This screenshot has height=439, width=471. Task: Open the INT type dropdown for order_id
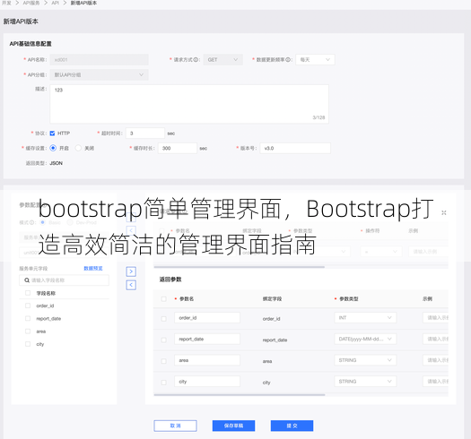(365, 317)
